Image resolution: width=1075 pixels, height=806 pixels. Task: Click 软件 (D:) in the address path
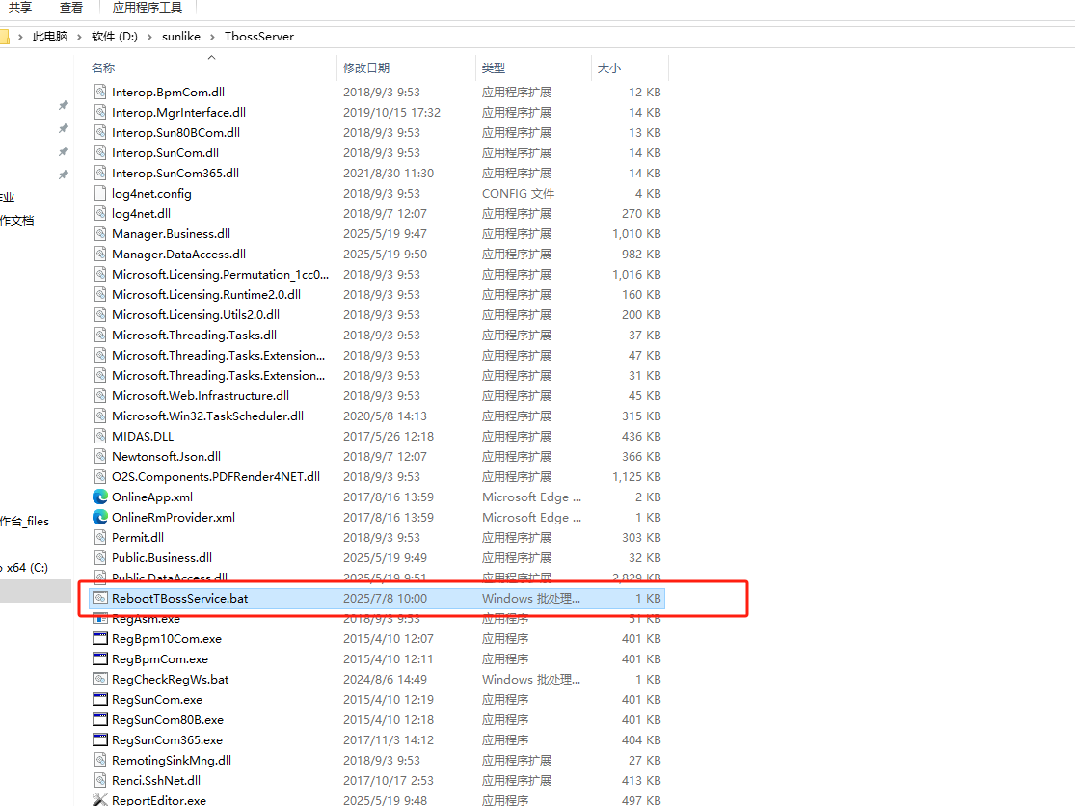click(115, 37)
